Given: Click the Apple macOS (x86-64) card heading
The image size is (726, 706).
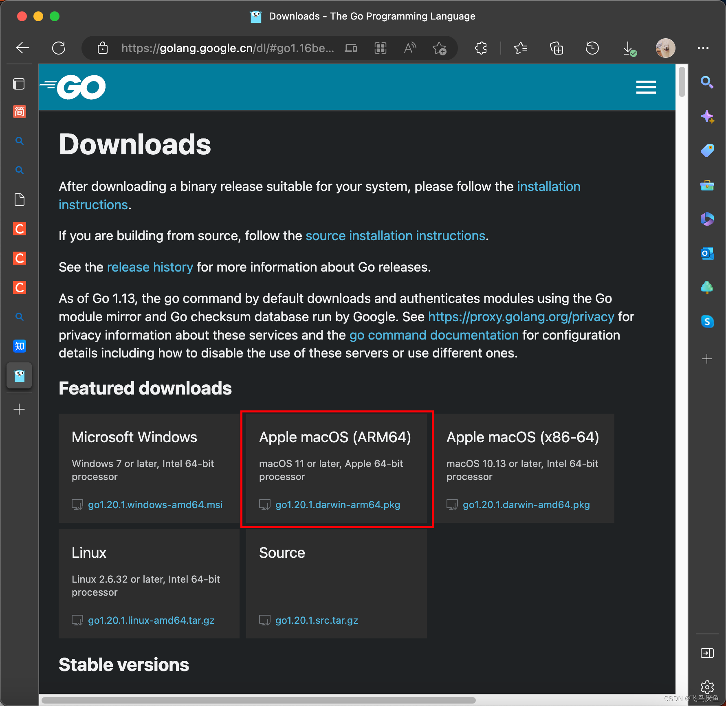Looking at the screenshot, I should [523, 437].
